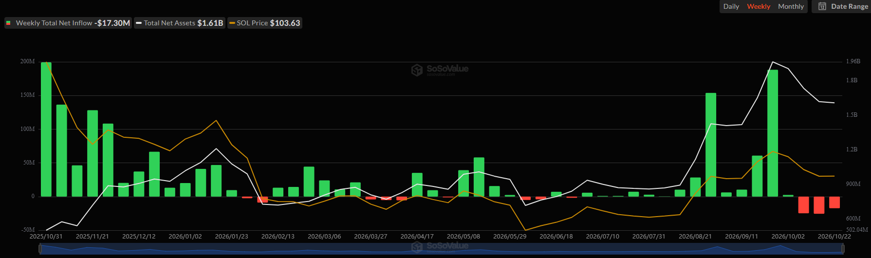Click the orange SOL Price legend marker
Image resolution: width=871 pixels, height=258 pixels.
(232, 23)
